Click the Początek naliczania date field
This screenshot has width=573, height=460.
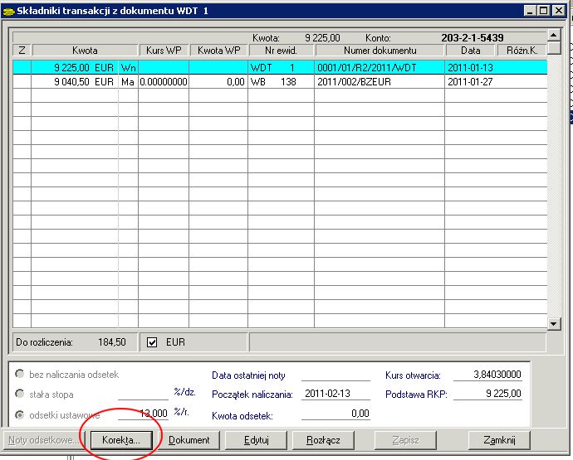[x=335, y=394]
